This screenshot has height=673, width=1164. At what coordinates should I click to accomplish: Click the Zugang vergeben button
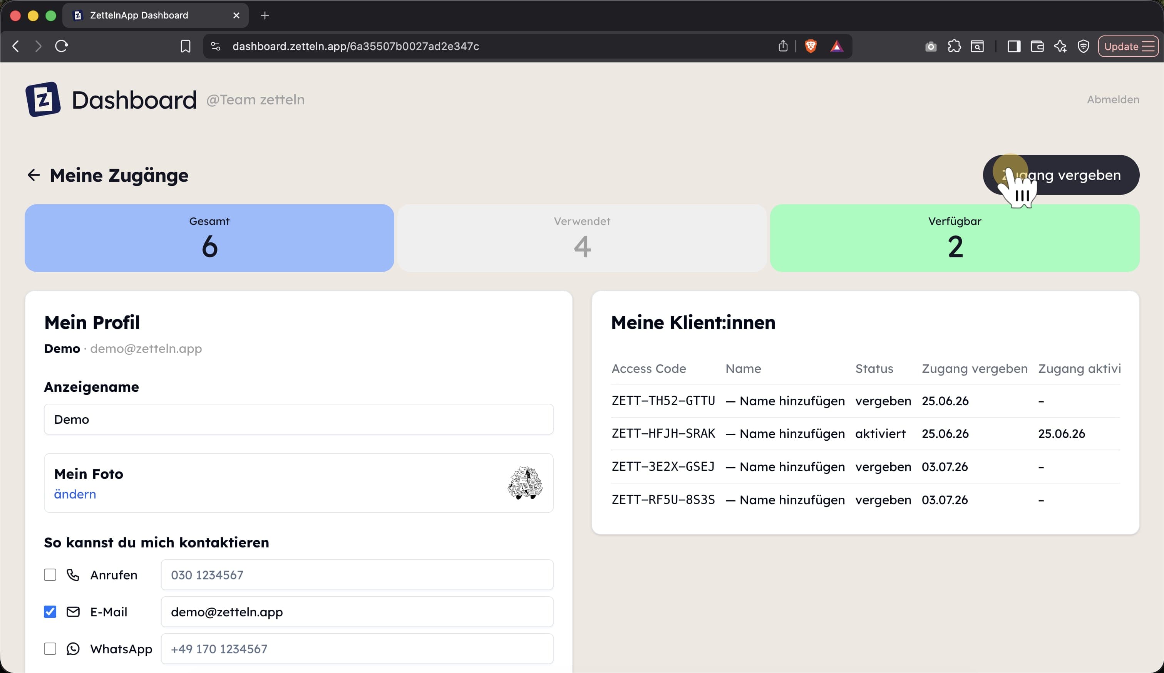click(1061, 175)
